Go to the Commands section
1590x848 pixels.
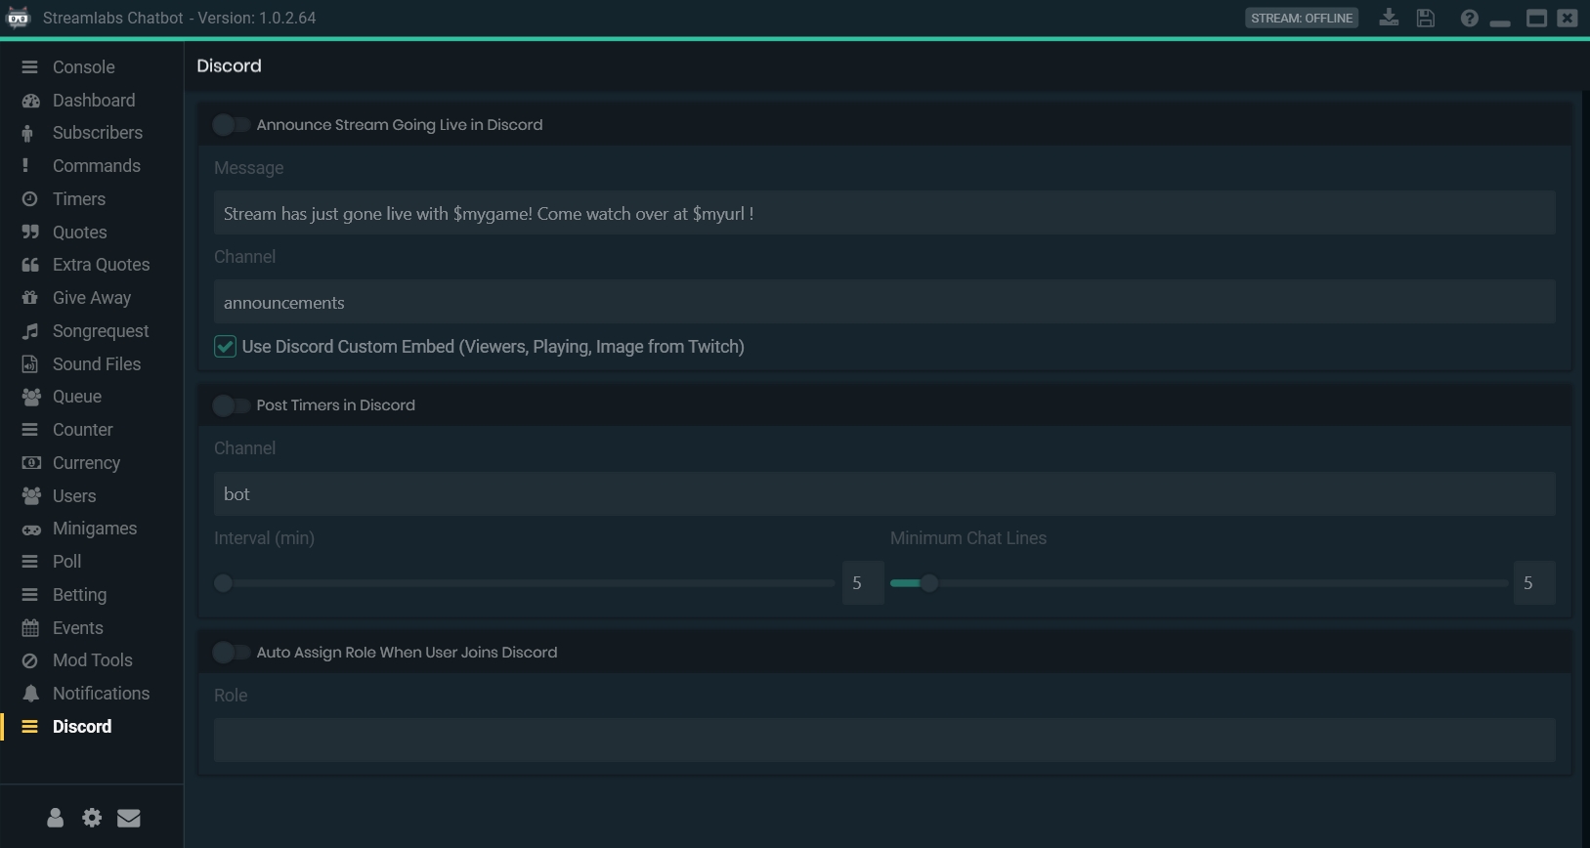pyautogui.click(x=96, y=166)
